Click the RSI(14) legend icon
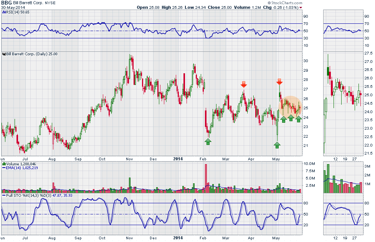Image resolution: width=375 pixels, height=242 pixels. click(x=4, y=12)
